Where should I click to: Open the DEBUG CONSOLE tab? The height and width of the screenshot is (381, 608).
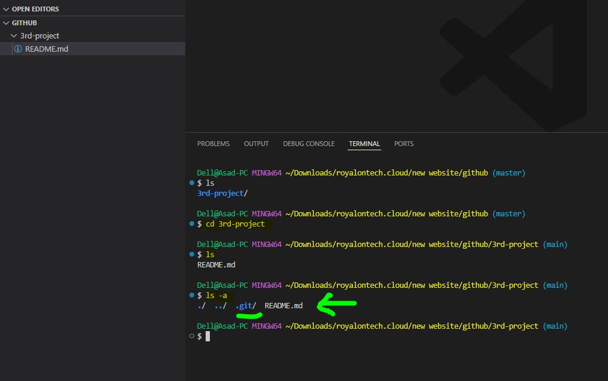click(x=309, y=144)
